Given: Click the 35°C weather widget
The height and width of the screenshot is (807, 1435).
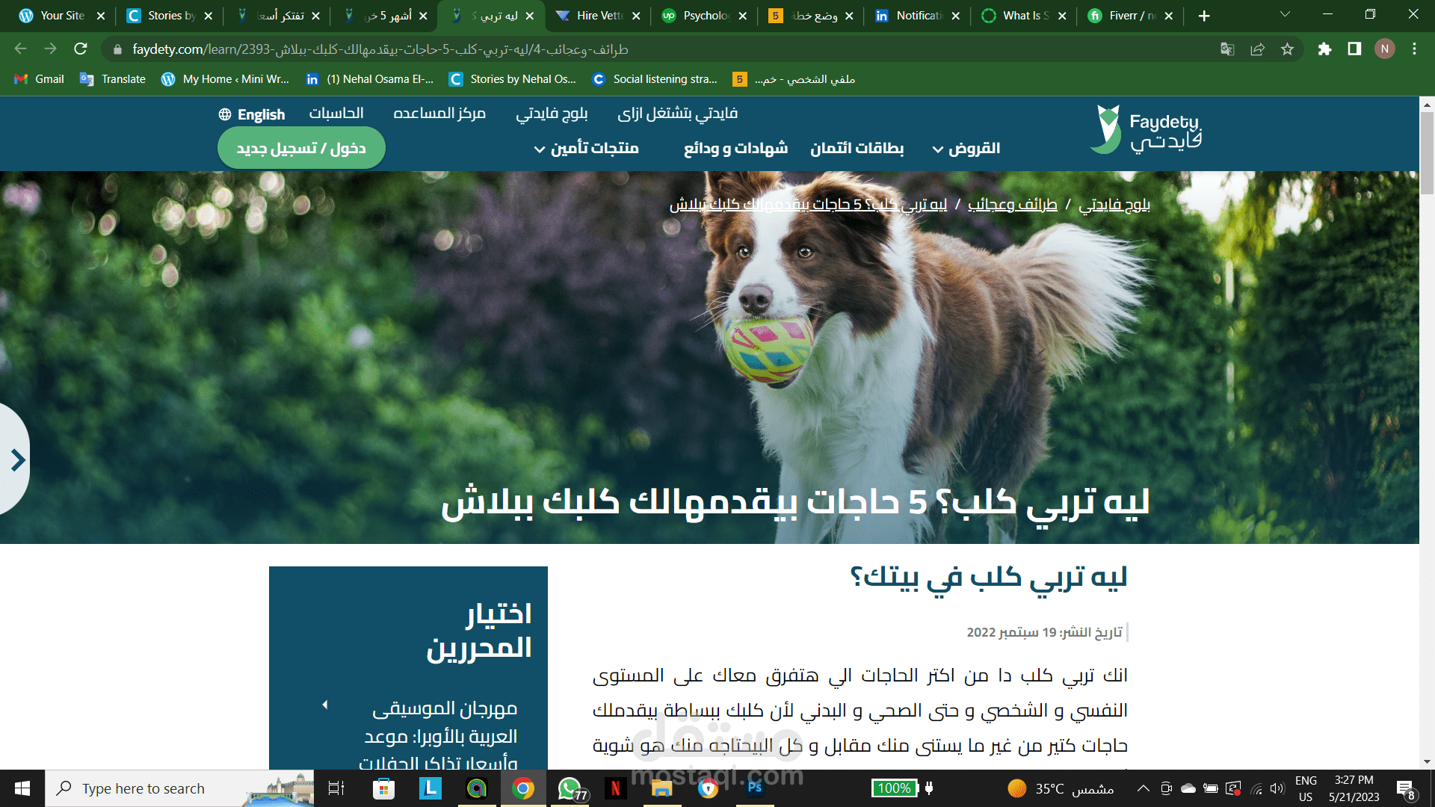Looking at the screenshot, I should click(1060, 788).
